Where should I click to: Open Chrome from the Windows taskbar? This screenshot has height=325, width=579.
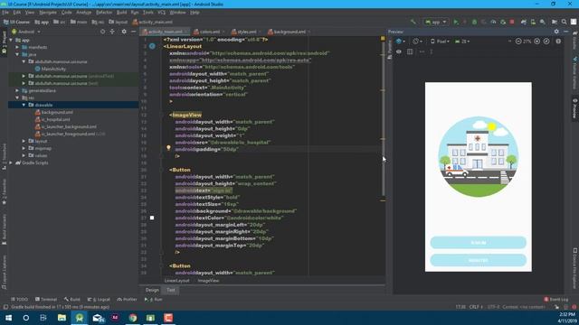[x=133, y=318]
